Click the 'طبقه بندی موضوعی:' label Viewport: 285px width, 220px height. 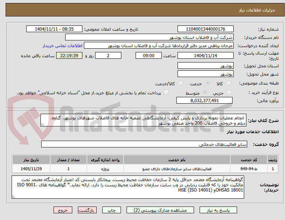[259, 83]
